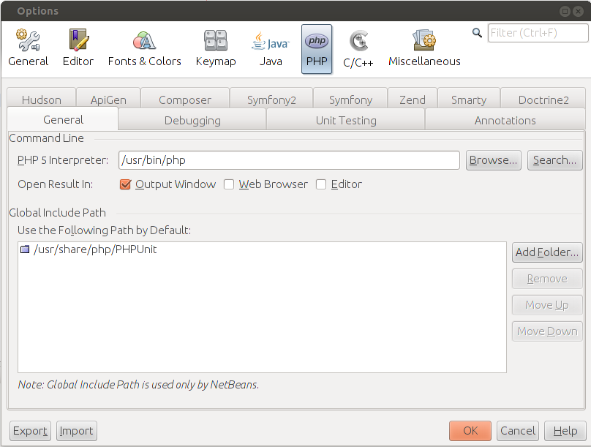Open the Editor options category
The height and width of the screenshot is (447, 591).
coord(78,49)
